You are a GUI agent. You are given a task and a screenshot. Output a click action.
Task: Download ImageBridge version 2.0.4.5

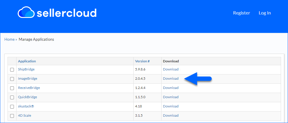point(171,79)
